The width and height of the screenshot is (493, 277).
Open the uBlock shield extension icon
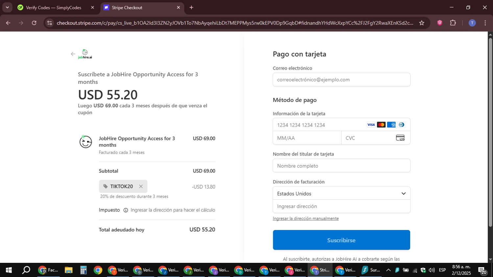[440, 23]
